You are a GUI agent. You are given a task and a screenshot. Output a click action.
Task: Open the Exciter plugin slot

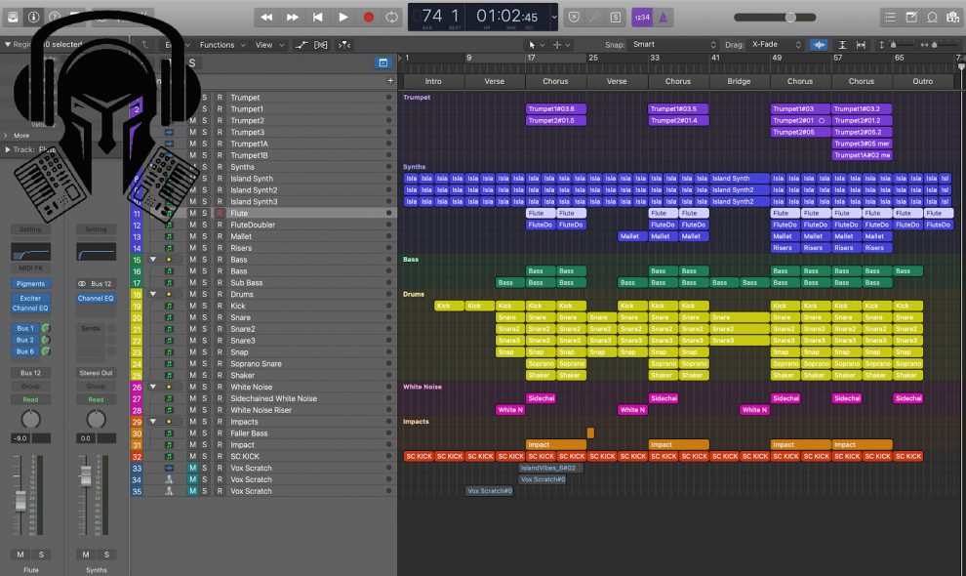[x=30, y=298]
